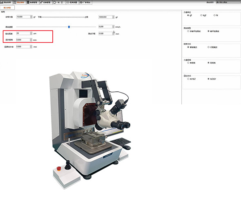Open the distance measurement crosshair icon
241x208 pixels.
pyautogui.click(x=68, y=2)
